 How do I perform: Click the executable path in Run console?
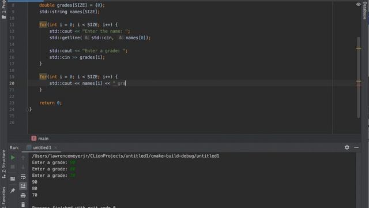point(126,156)
